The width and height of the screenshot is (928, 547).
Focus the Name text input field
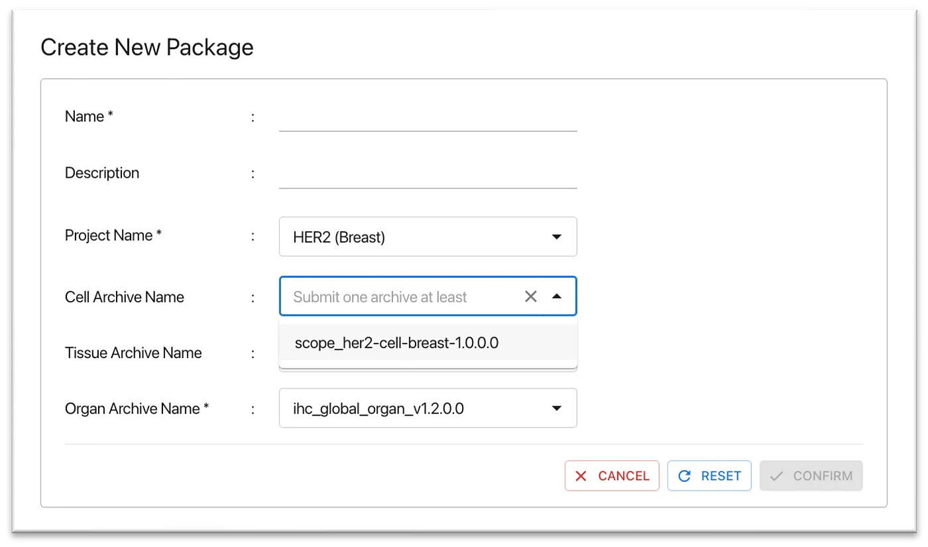point(428,119)
